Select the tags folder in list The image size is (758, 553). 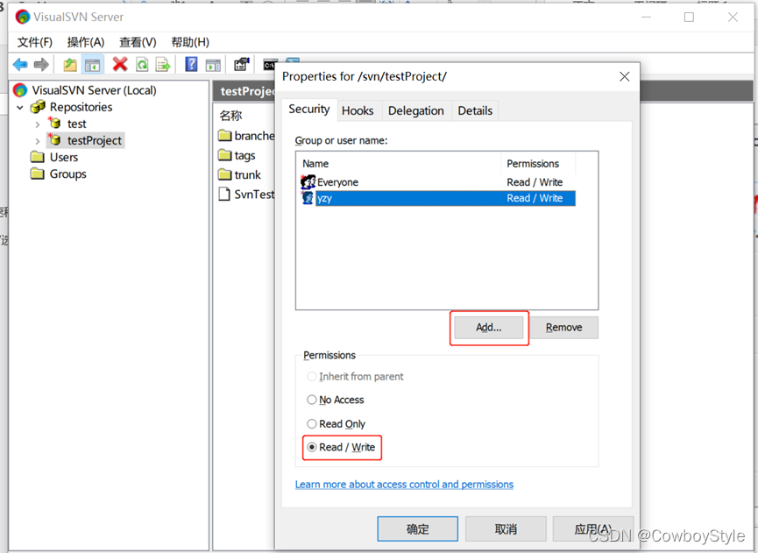tap(237, 156)
